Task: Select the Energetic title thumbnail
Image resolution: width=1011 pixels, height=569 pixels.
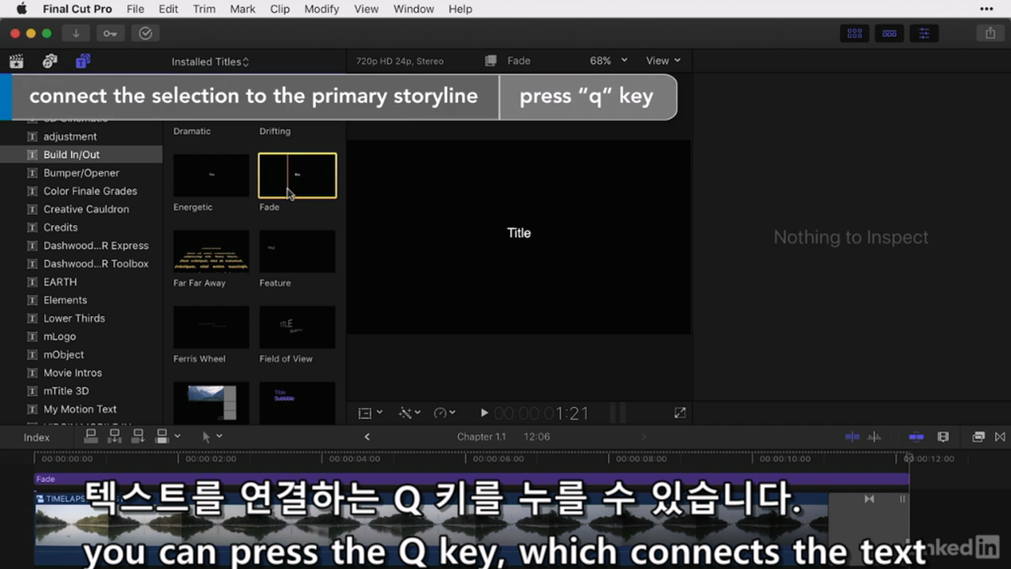Action: (211, 175)
